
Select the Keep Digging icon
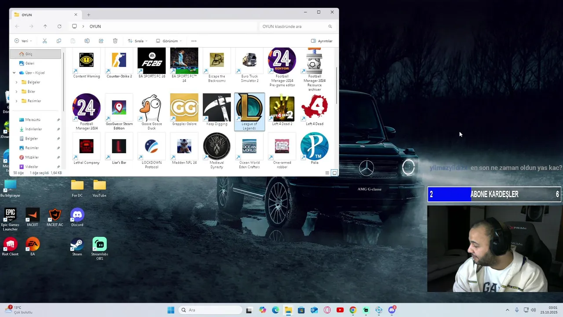point(216,110)
